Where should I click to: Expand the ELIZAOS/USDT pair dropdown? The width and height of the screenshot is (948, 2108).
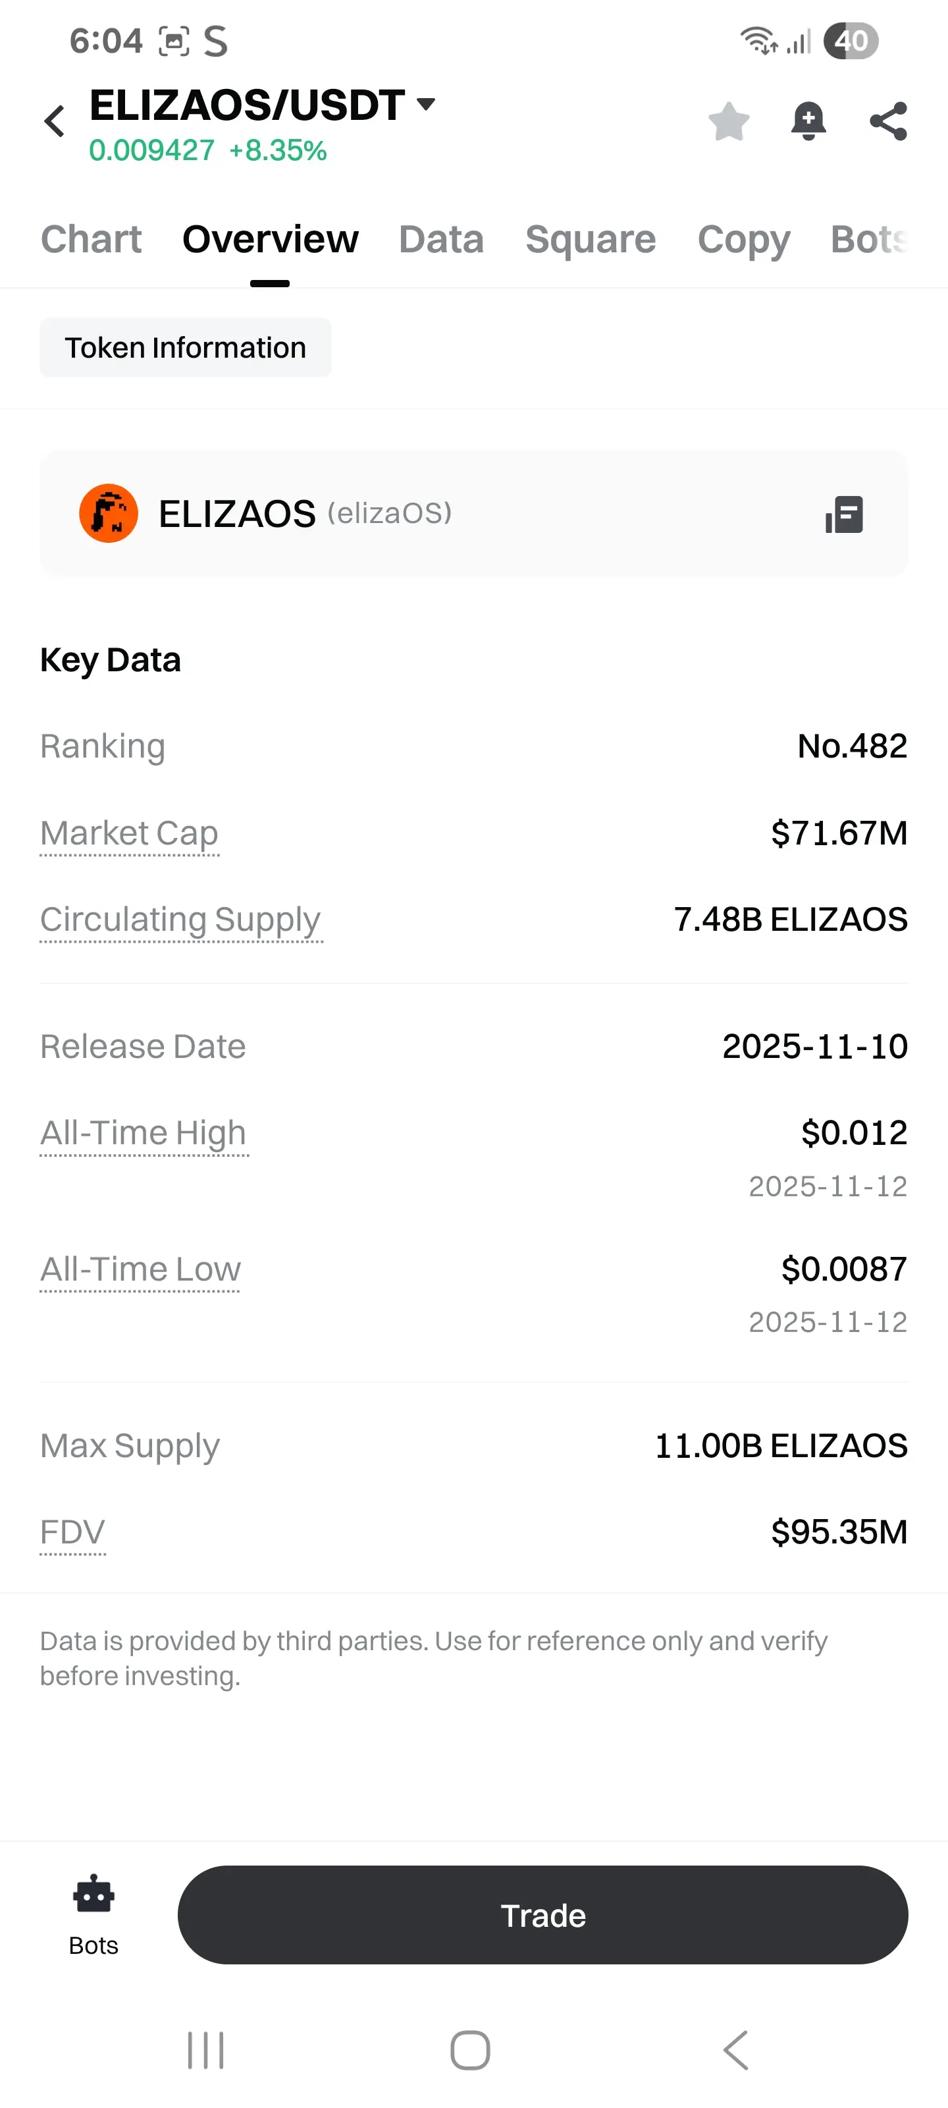(425, 105)
